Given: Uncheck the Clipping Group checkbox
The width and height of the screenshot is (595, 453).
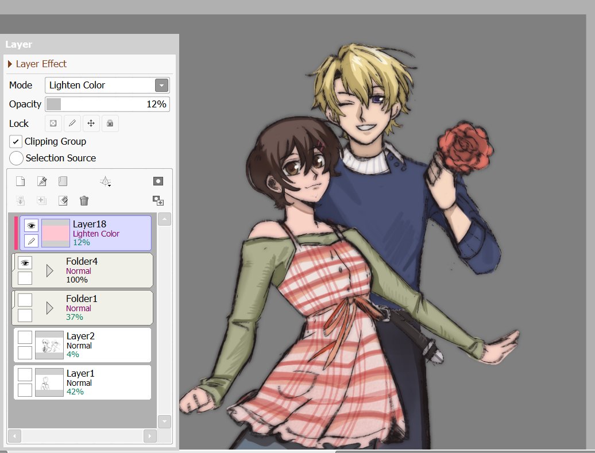Looking at the screenshot, I should (16, 141).
